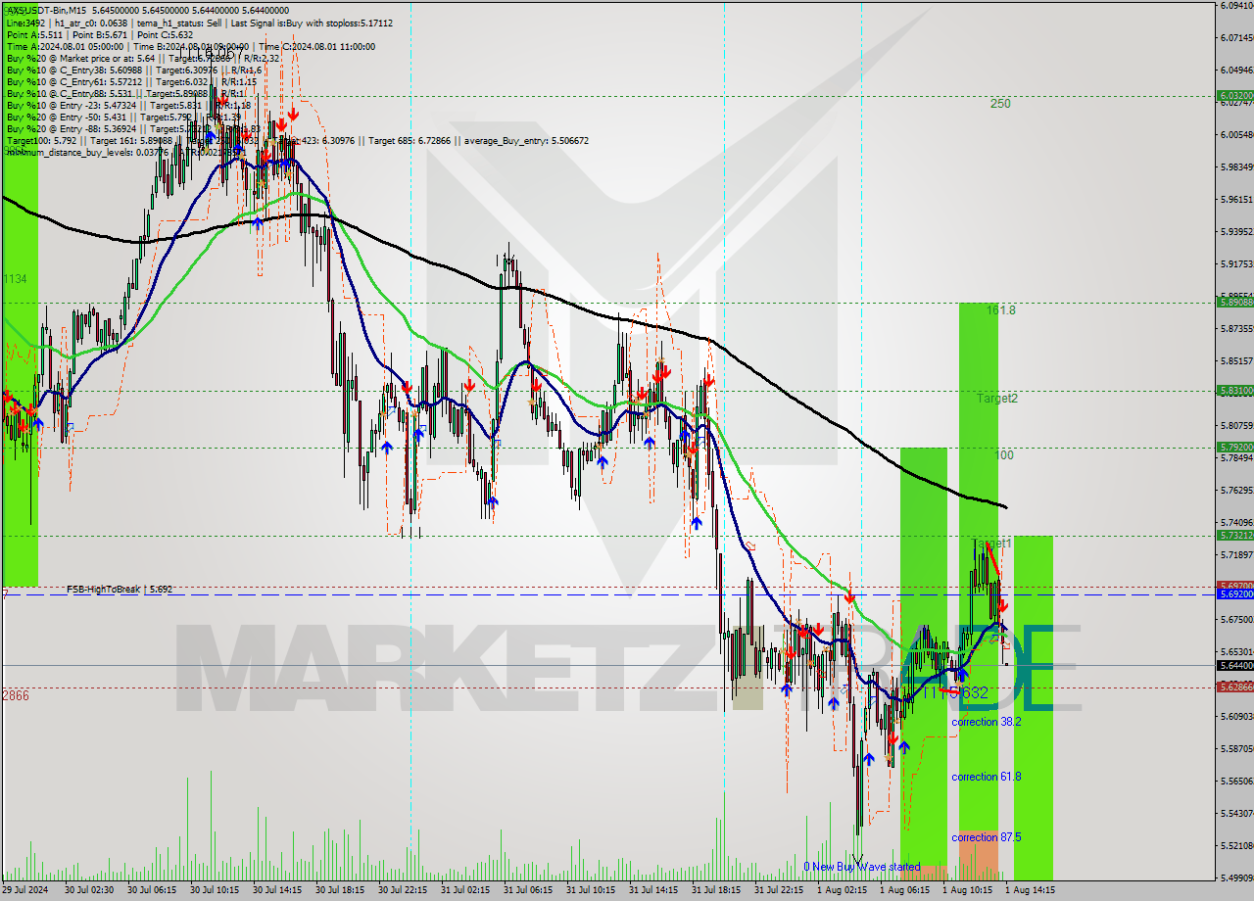
Task: Click the green 5.73212 price tag
Action: [x=1234, y=536]
